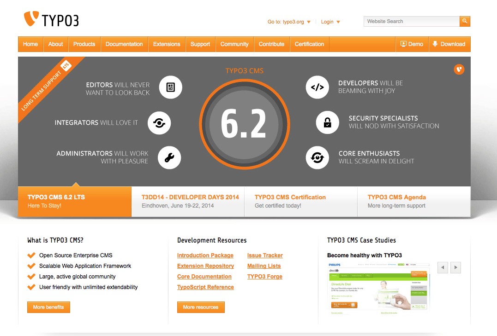
Task: Click the More benefits button
Action: click(48, 307)
